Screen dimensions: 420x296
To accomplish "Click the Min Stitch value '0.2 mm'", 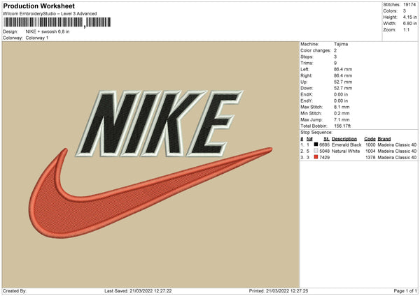I will click(x=342, y=113).
